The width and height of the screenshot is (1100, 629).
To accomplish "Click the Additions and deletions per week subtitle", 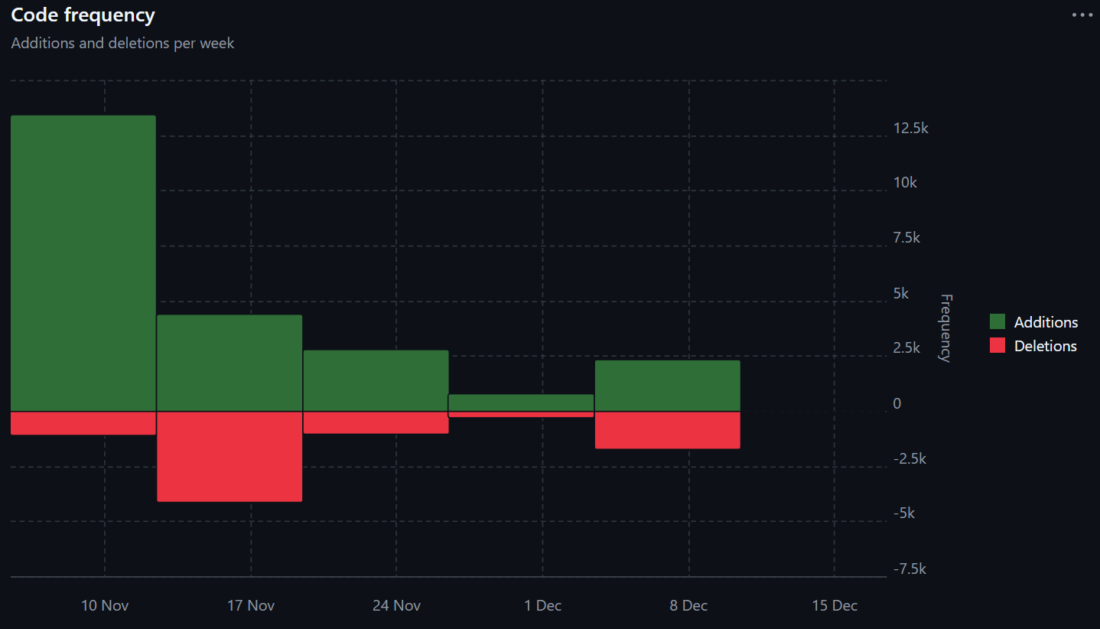I will [122, 44].
